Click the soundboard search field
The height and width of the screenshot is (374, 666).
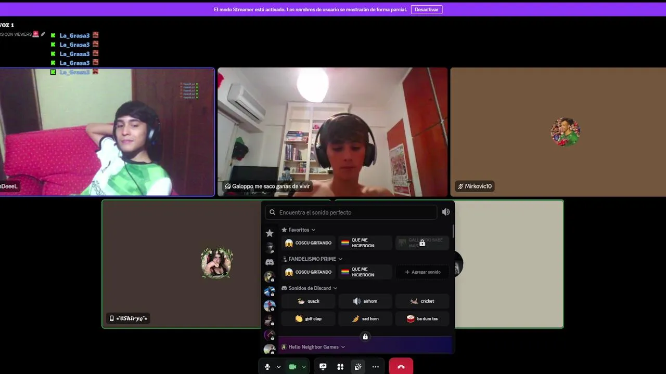point(351,212)
